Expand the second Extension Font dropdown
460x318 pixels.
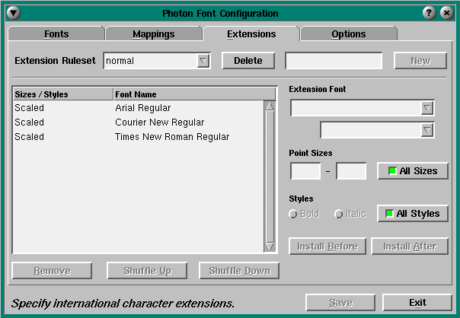(426, 130)
